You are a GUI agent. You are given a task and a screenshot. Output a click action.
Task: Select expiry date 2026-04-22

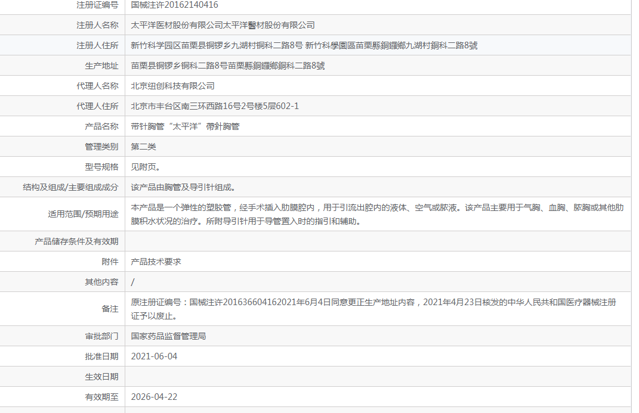(x=154, y=397)
